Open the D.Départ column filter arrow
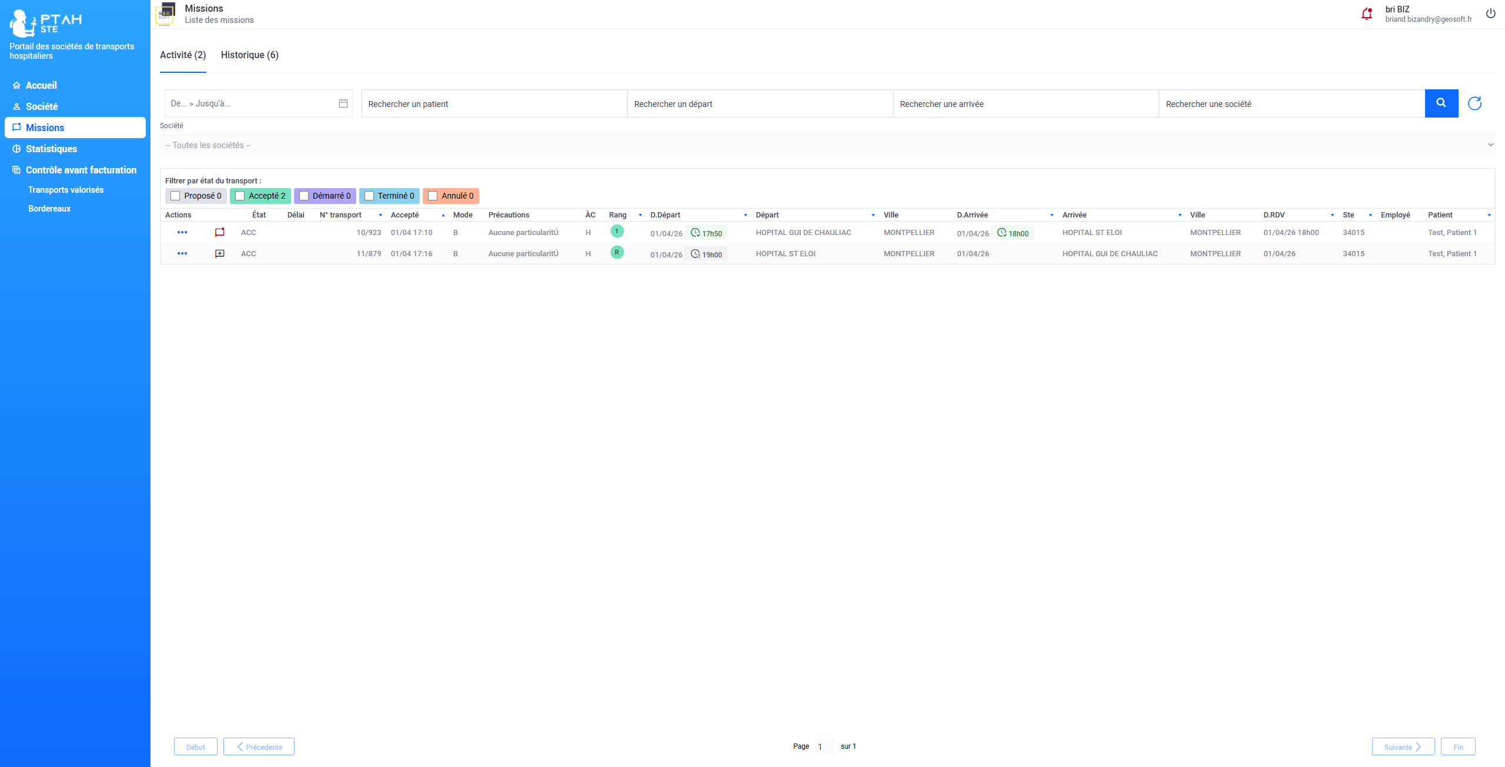 [745, 215]
